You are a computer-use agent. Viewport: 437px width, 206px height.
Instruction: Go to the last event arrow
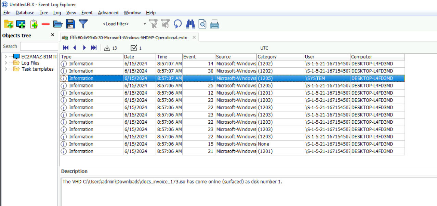(x=94, y=48)
